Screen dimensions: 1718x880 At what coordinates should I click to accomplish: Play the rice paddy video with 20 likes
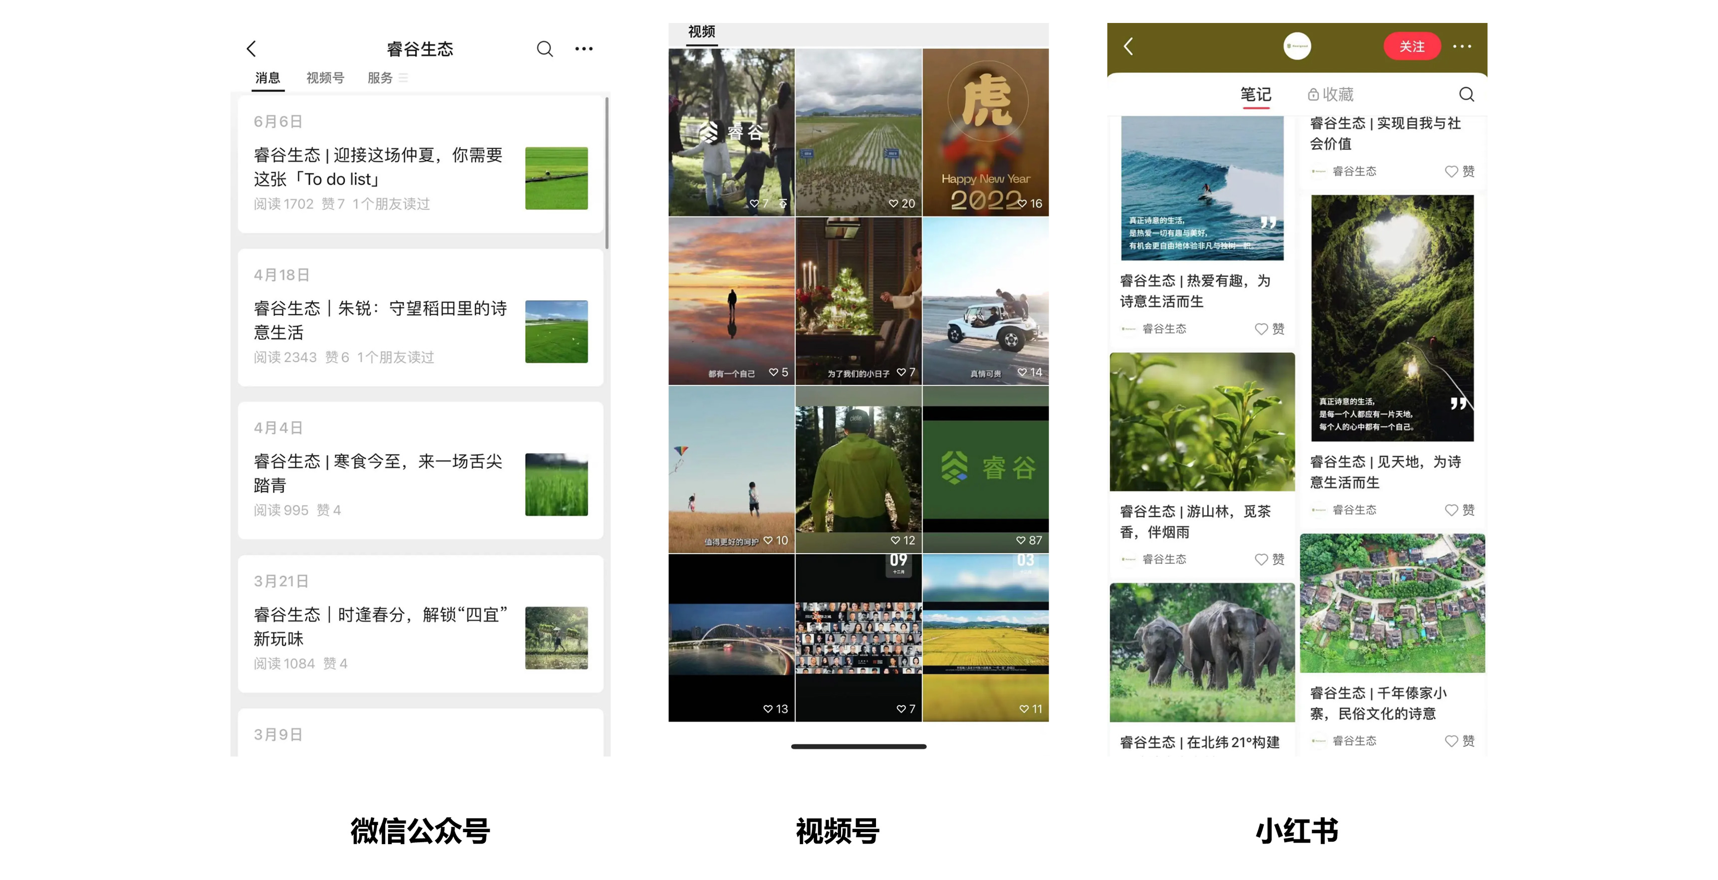pyautogui.click(x=859, y=132)
